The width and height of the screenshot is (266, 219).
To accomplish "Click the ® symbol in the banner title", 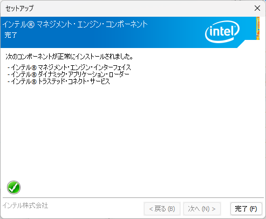I will point(31,25).
